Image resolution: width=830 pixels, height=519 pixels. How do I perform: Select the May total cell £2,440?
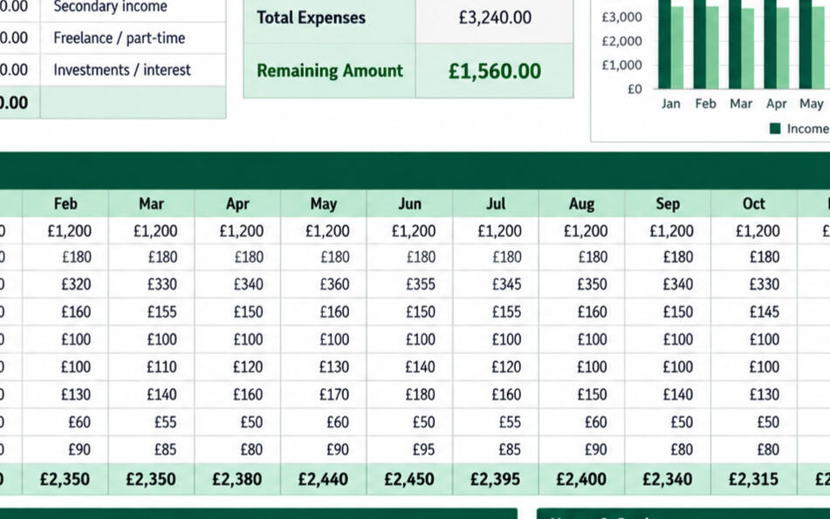(x=324, y=480)
